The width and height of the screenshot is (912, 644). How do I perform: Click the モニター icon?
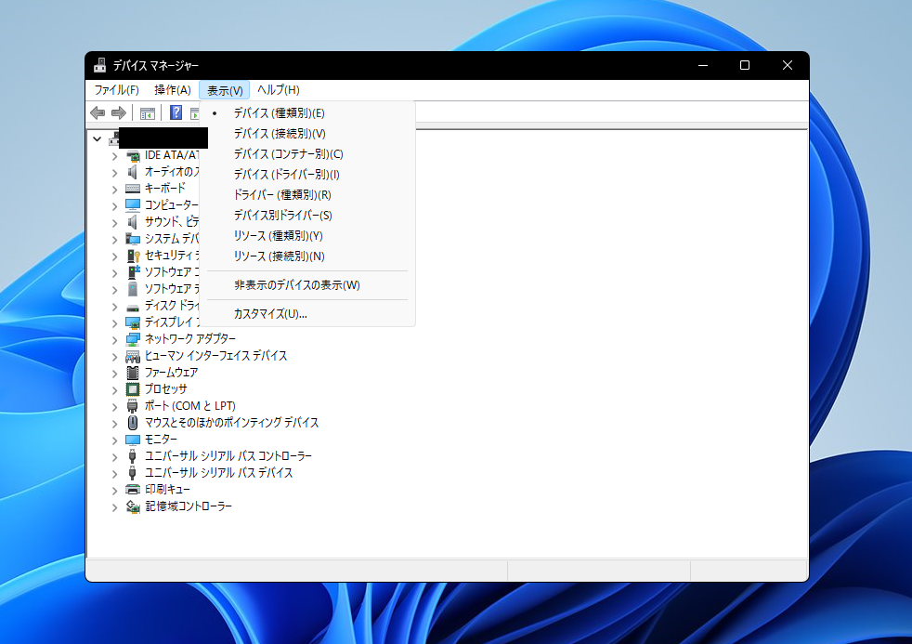[x=133, y=440]
